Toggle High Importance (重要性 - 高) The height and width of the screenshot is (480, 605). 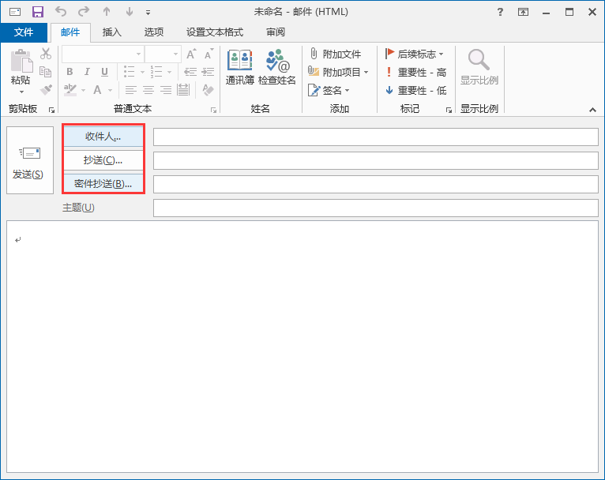click(415, 72)
